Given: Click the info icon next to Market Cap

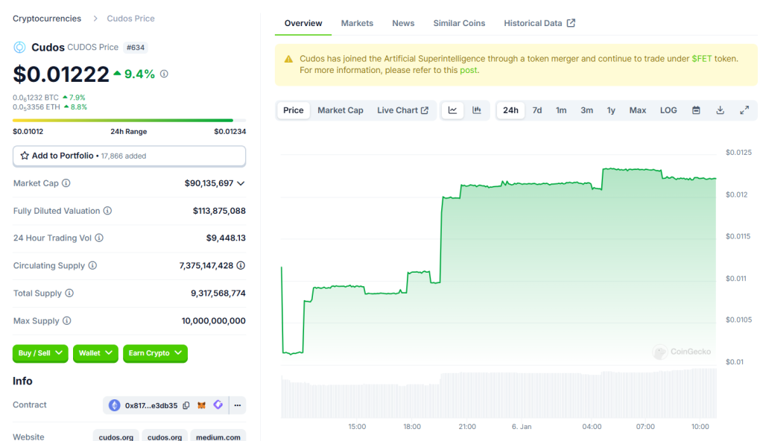Looking at the screenshot, I should tap(66, 183).
